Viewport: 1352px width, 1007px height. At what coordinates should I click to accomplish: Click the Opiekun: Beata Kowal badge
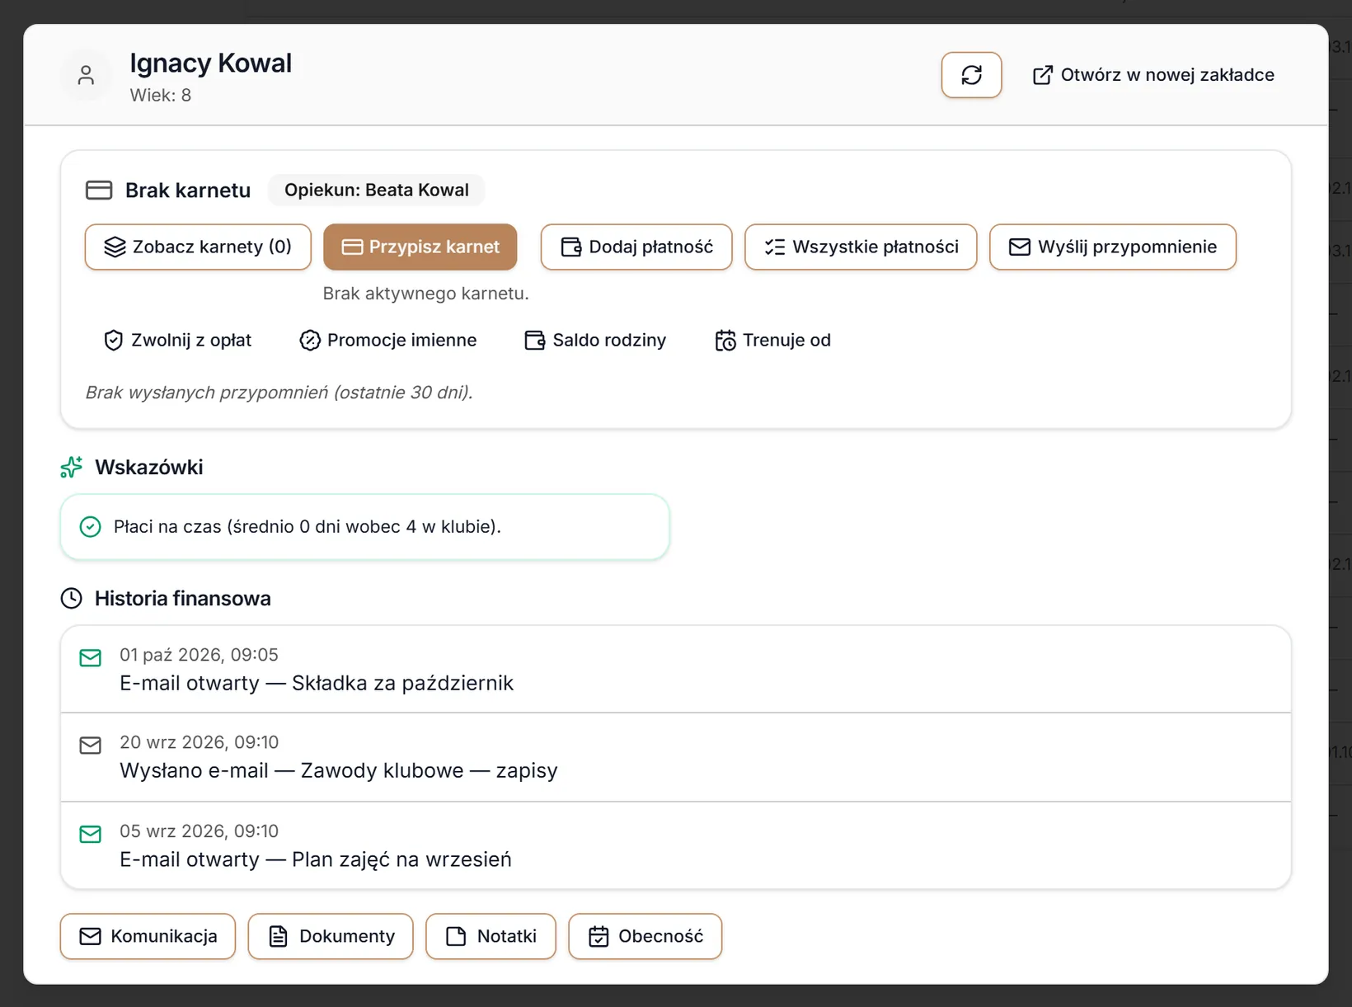pyautogui.click(x=377, y=190)
